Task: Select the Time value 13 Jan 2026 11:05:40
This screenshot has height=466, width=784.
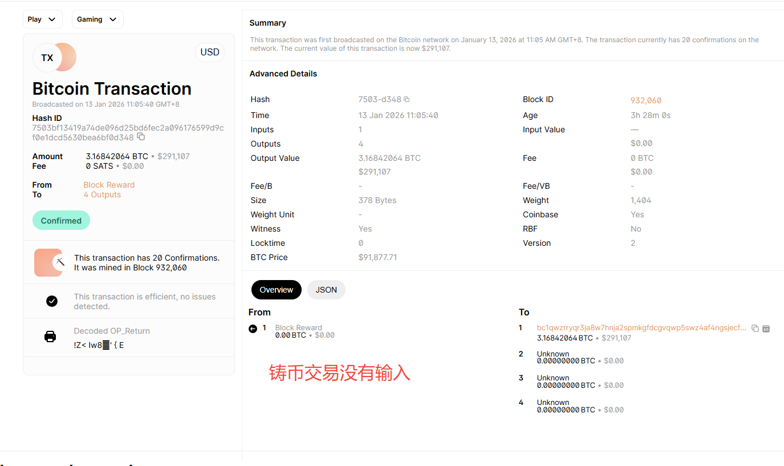Action: point(398,115)
